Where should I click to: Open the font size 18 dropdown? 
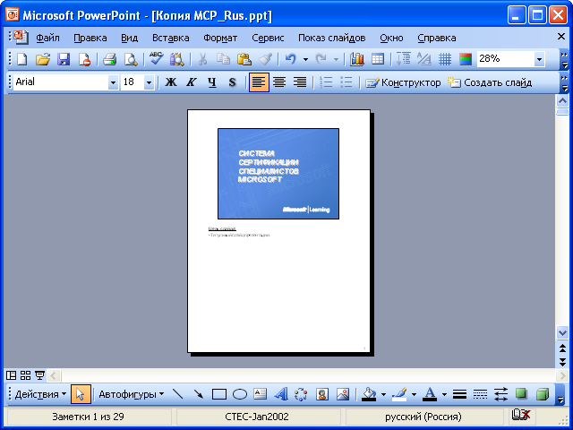[149, 82]
